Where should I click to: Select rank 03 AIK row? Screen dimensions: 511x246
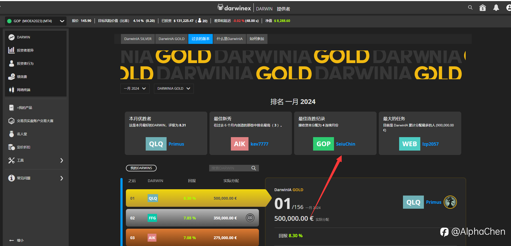192,237
